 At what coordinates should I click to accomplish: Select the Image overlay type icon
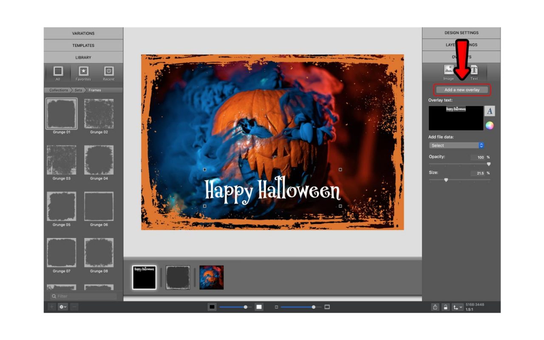pos(448,69)
